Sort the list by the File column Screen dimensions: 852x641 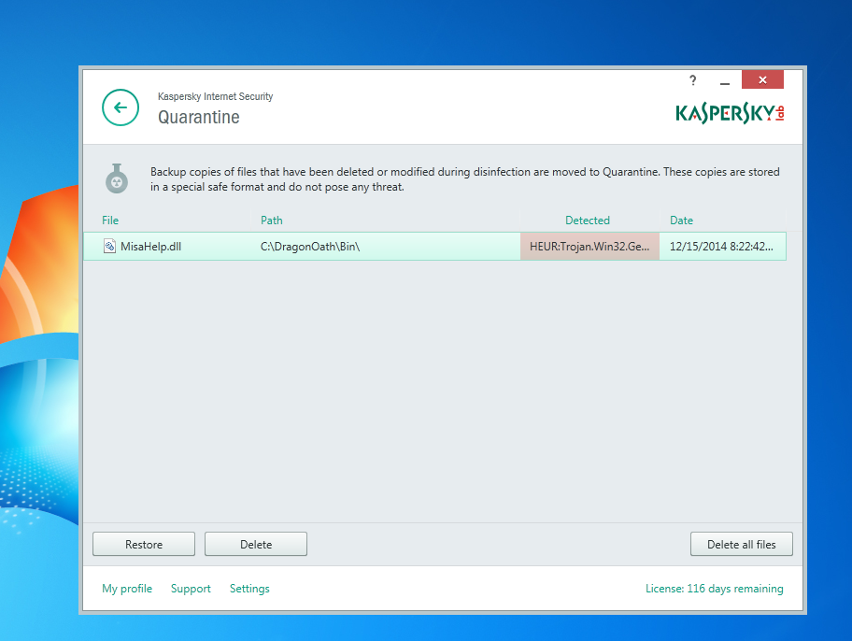(110, 221)
